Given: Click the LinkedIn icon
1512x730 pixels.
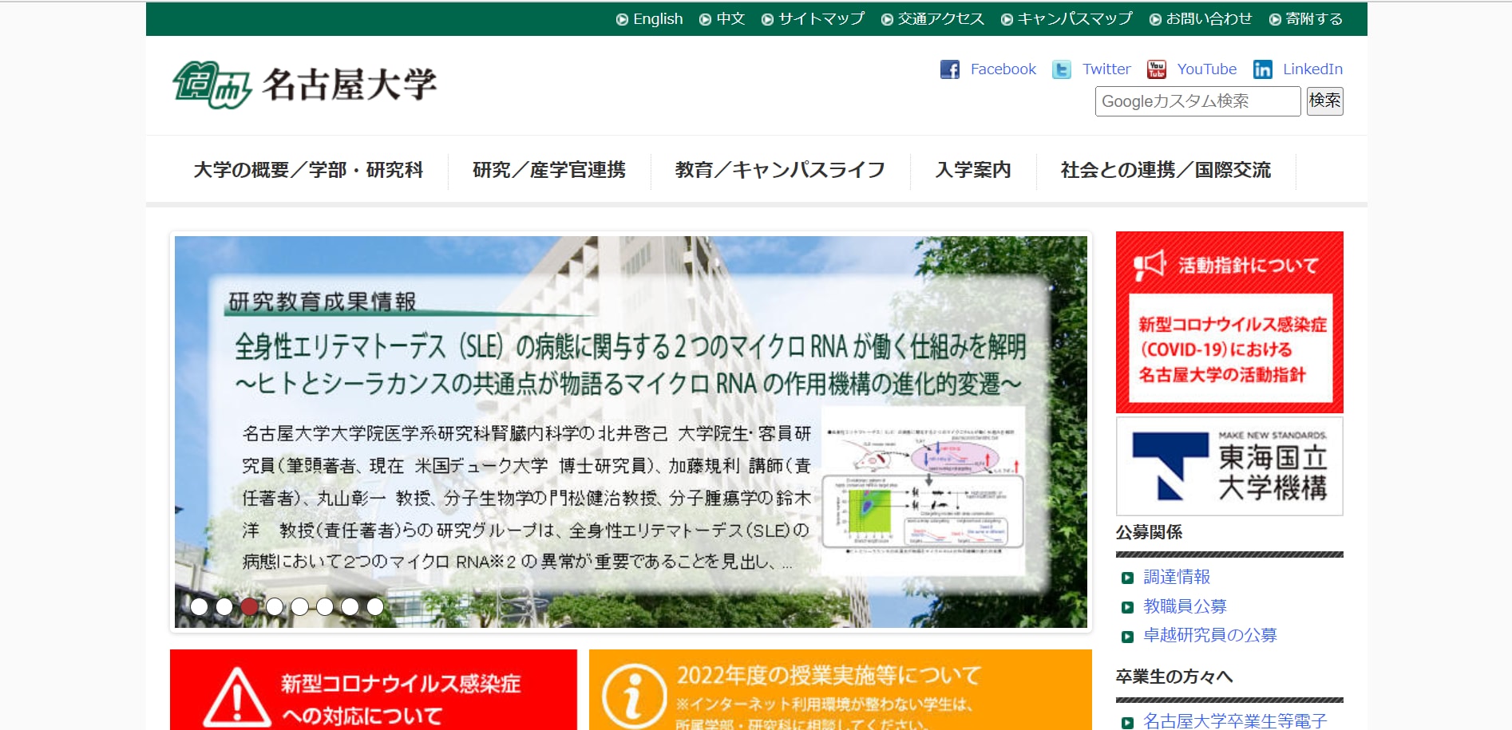Looking at the screenshot, I should coord(1262,69).
